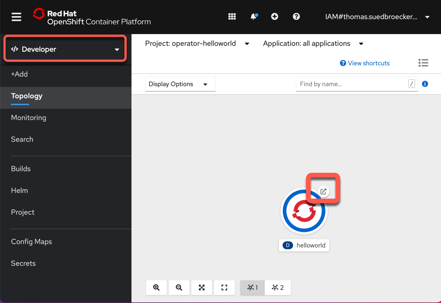Click the reset view button
Viewport: 441px width, 303px height.
tap(224, 288)
